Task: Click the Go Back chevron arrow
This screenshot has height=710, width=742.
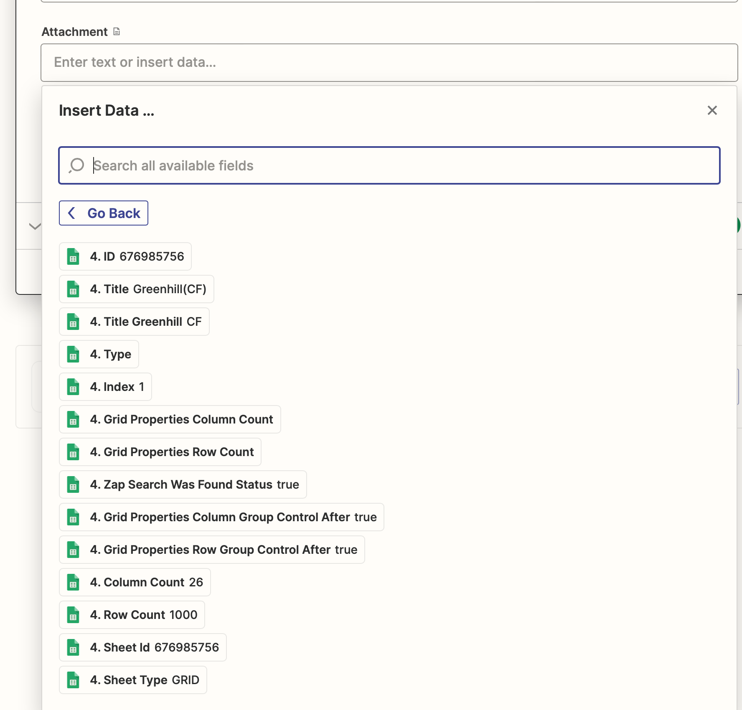Action: pos(72,213)
